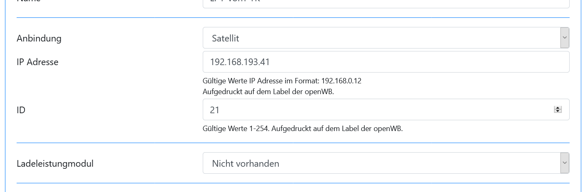Place cursor in the 192.168.193.41 text

pyautogui.click(x=240, y=62)
